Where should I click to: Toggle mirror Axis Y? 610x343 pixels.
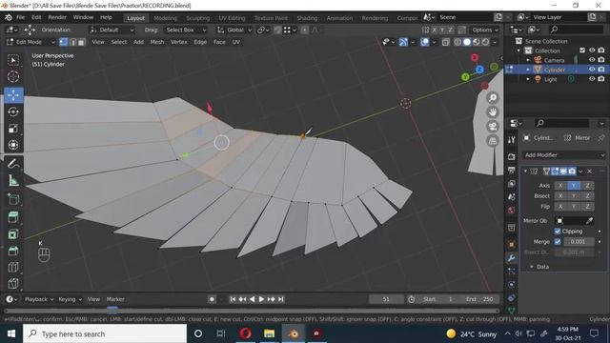click(x=574, y=186)
